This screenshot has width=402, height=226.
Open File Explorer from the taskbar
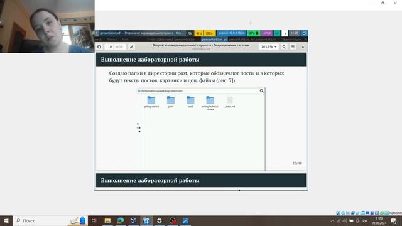[x=107, y=220]
